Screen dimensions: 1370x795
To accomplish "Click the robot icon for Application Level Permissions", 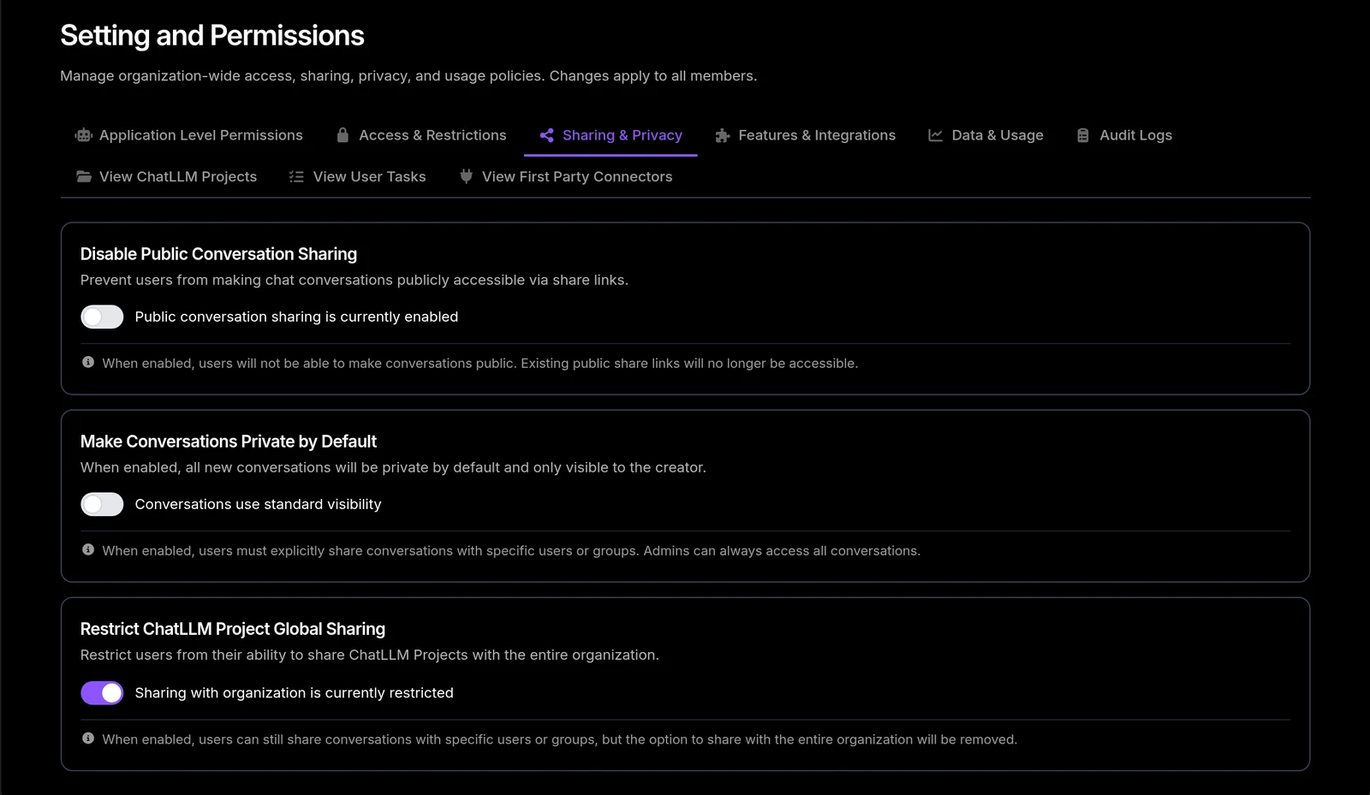I will [83, 135].
